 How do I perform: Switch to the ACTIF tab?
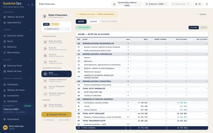click(x=81, y=22)
